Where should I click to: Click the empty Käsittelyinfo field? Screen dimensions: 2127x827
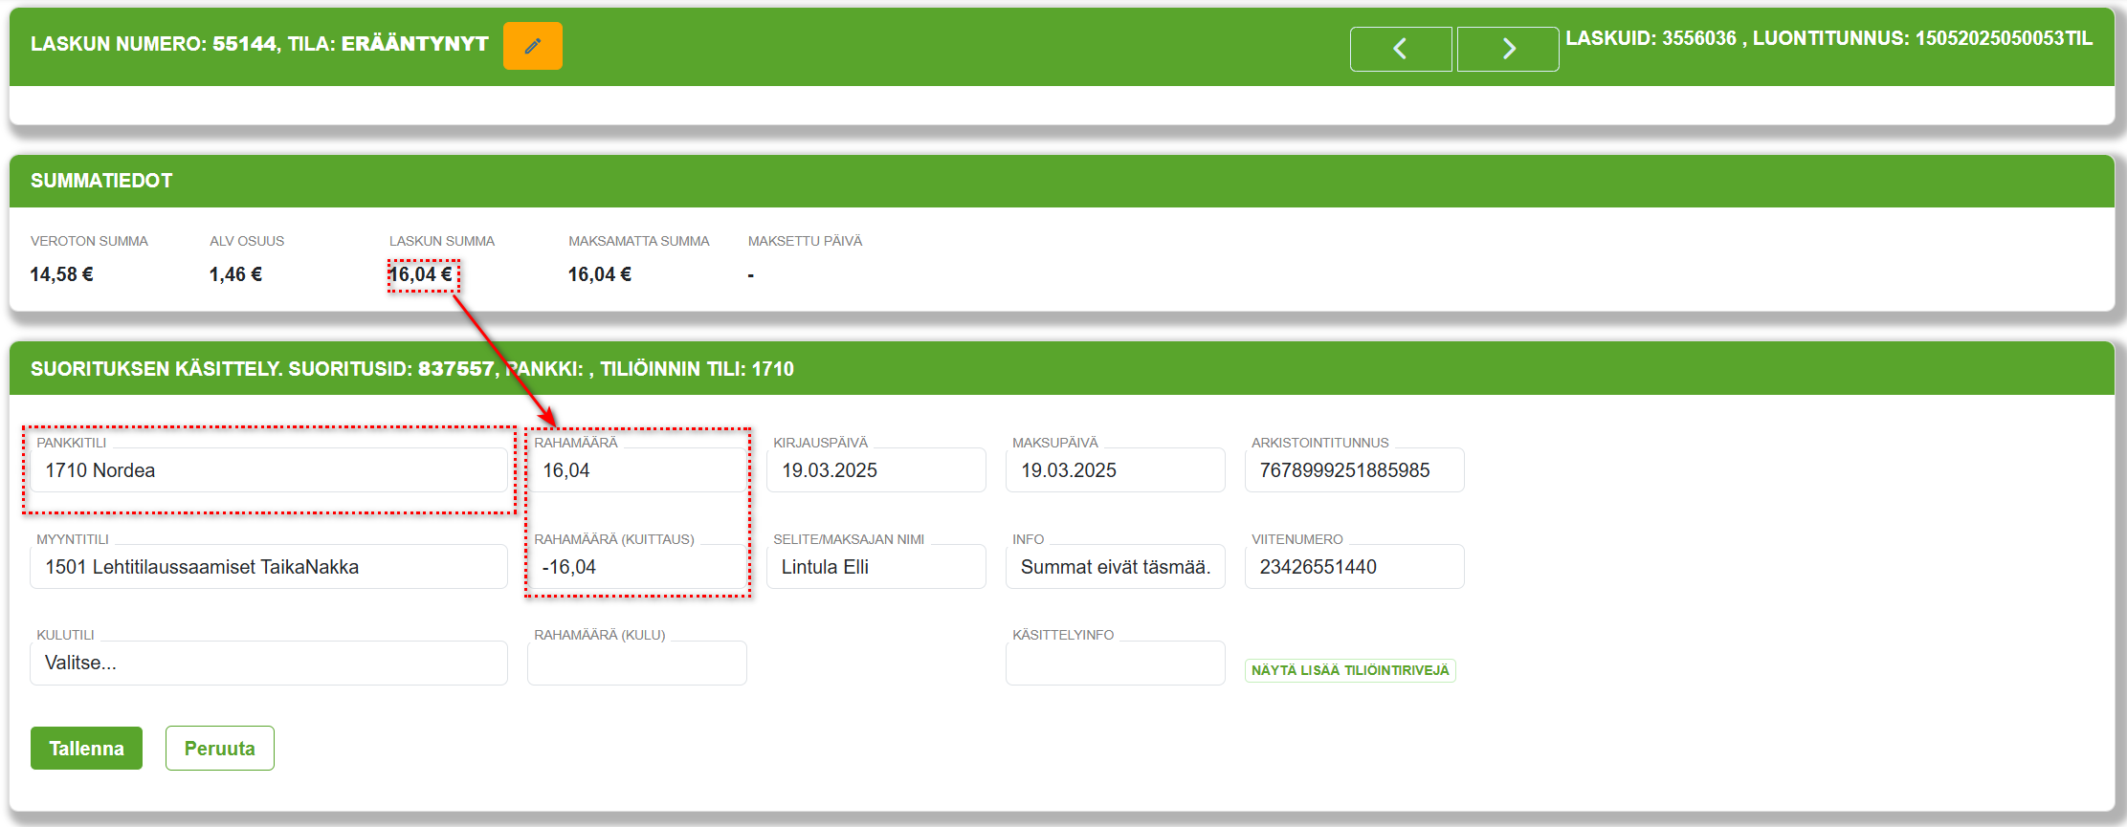(1116, 663)
